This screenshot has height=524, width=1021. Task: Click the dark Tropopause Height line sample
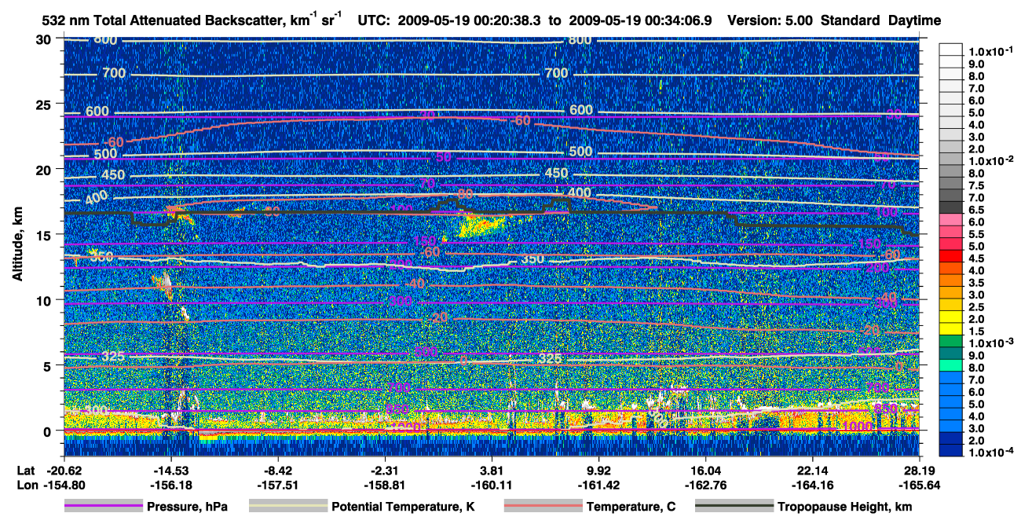pos(734,507)
